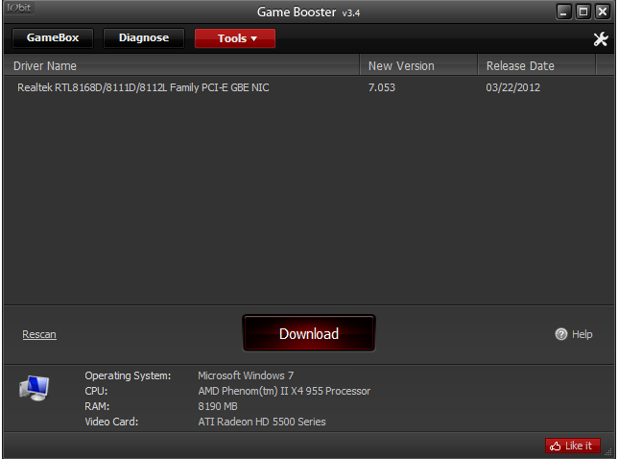This screenshot has width=618, height=459.
Task: Click the Rescan link
Action: 39,334
